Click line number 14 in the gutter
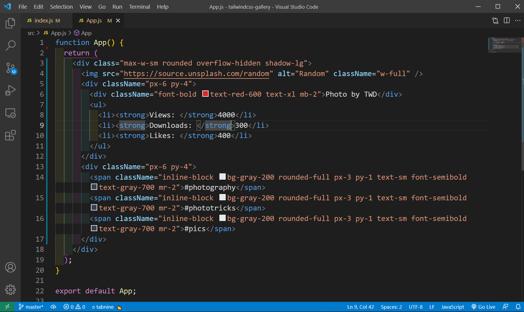The image size is (524, 312). pyautogui.click(x=40, y=177)
